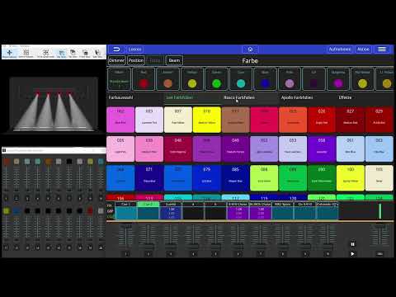Pick Lee filter 088 lime green
This screenshot has width=396, height=297.
264,178
